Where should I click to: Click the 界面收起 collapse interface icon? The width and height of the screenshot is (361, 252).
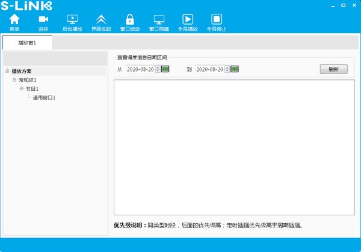point(101,21)
